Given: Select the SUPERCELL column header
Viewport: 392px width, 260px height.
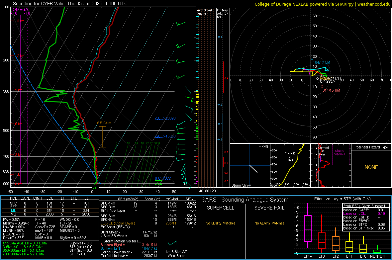Looking at the screenshot, I should click(x=221, y=208).
